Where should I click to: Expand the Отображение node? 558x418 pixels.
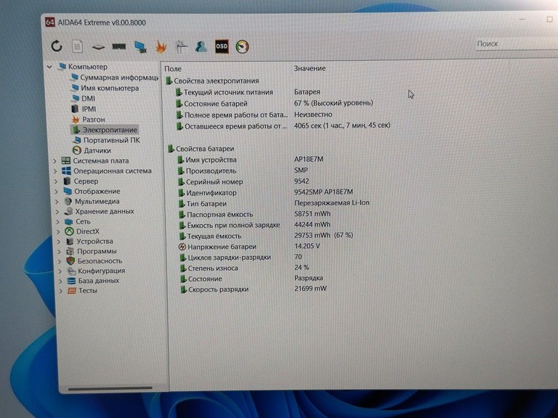(x=56, y=192)
